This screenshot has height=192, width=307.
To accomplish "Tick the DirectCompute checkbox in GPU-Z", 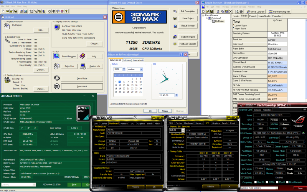I will (287, 182).
